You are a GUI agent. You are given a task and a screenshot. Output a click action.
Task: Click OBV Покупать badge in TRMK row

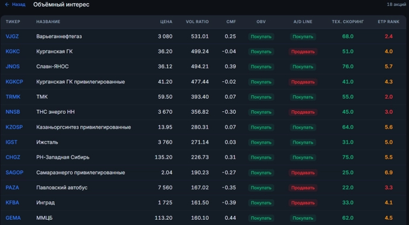click(261, 97)
